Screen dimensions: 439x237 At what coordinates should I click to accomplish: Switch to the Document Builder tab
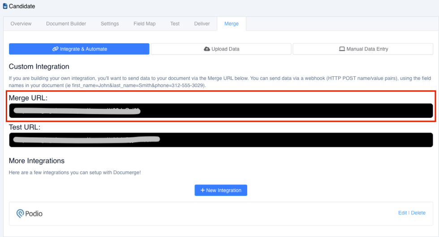tap(66, 24)
